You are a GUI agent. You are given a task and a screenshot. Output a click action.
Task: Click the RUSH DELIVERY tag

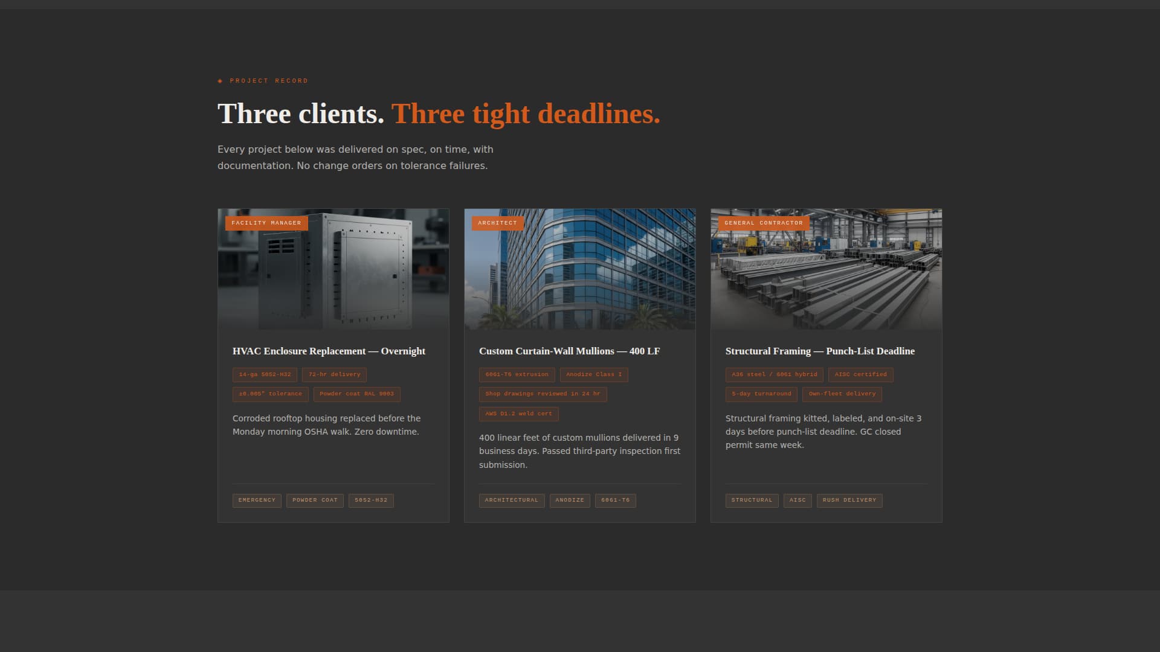(849, 500)
